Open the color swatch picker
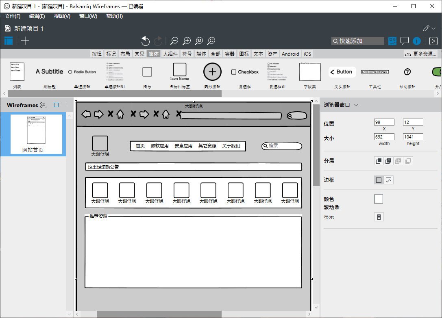The height and width of the screenshot is (318, 442). point(379,199)
